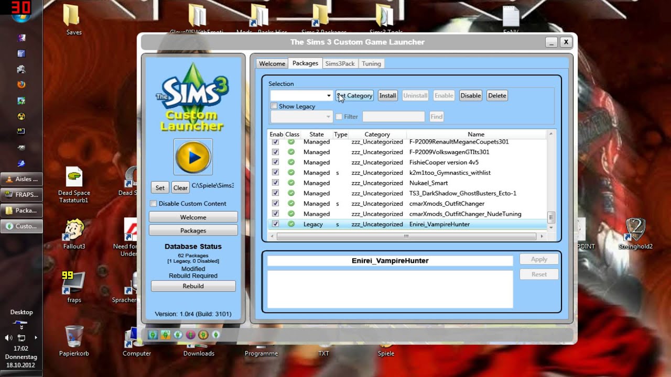Click the yellow radiation icon in the taskbar
This screenshot has height=377, width=671.
[x=21, y=116]
